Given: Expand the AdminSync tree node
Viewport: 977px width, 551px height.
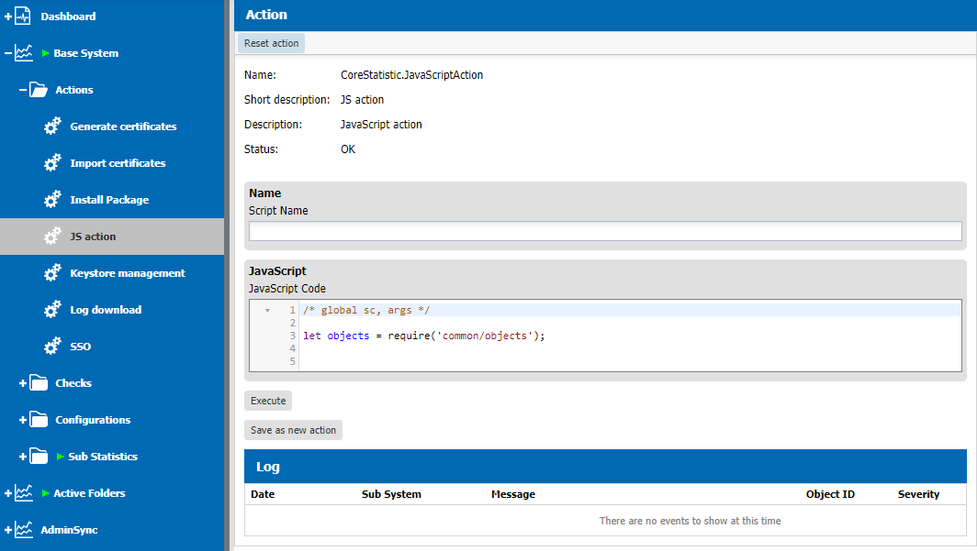Looking at the screenshot, I should (x=8, y=530).
